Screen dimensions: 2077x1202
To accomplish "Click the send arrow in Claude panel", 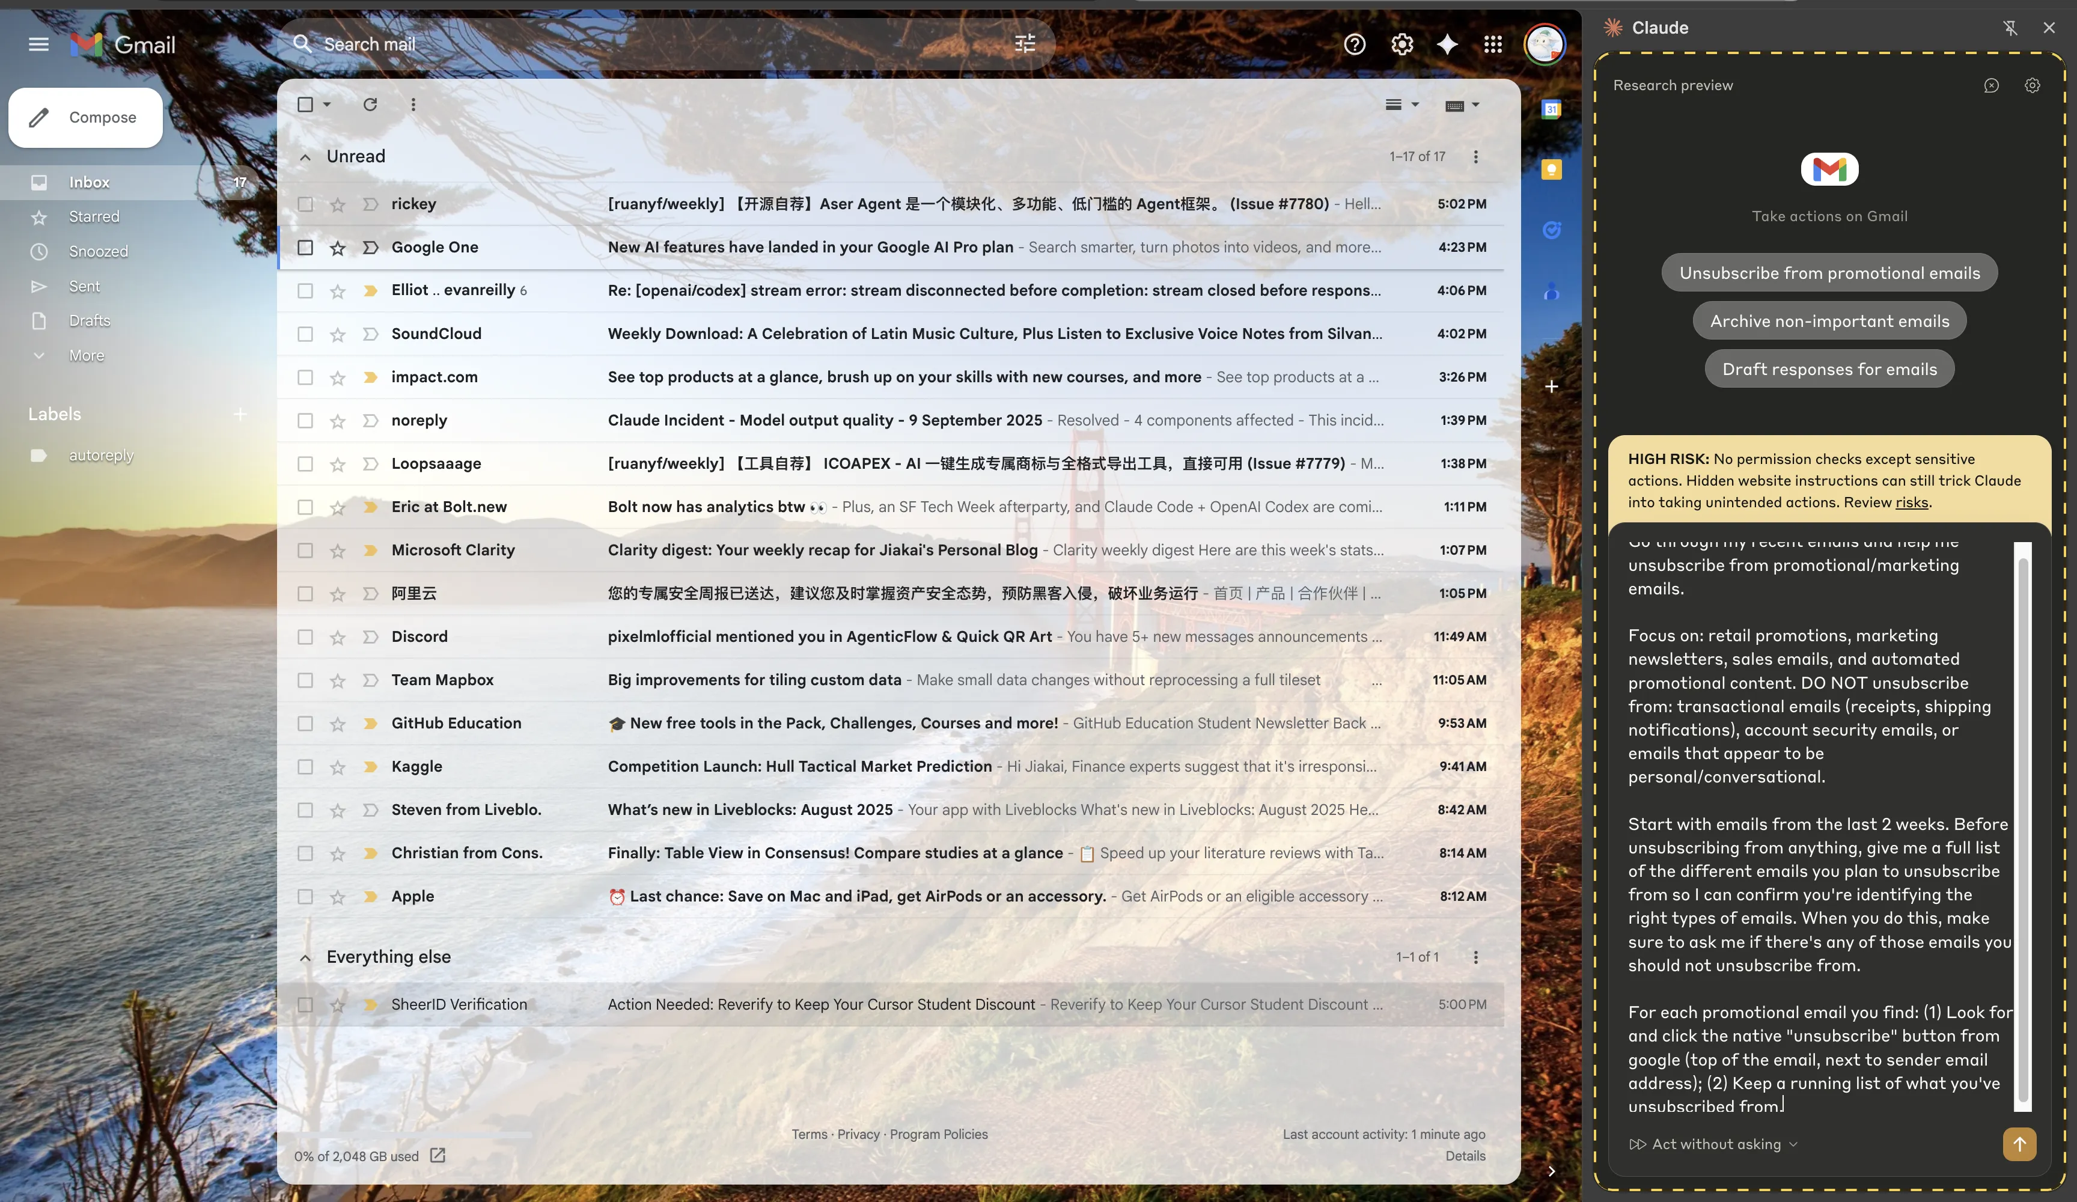I will (x=2019, y=1144).
